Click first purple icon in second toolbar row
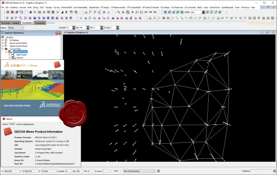The width and height of the screenshot is (277, 175). coord(7,18)
